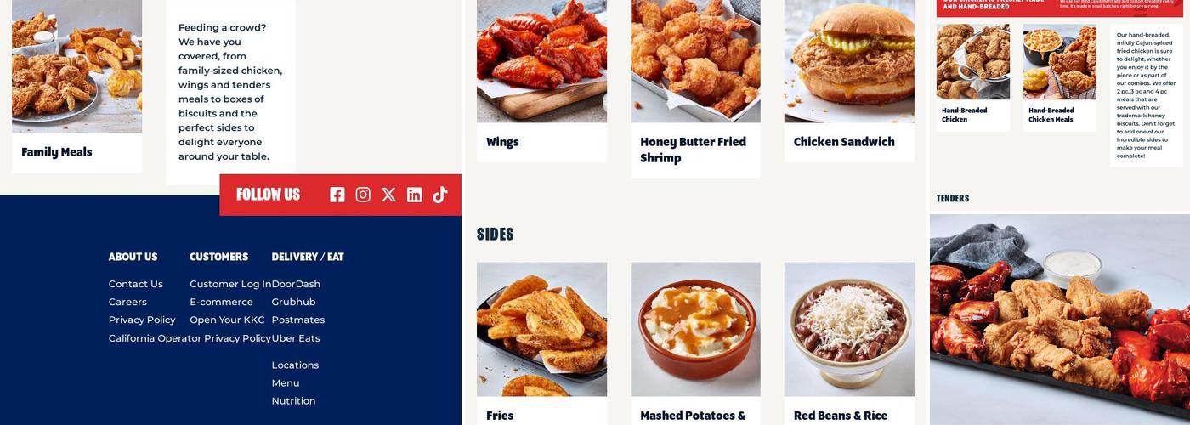The height and width of the screenshot is (425, 1190).
Task: View the Honey Butter Fried Shrimp item
Action: pos(695,89)
